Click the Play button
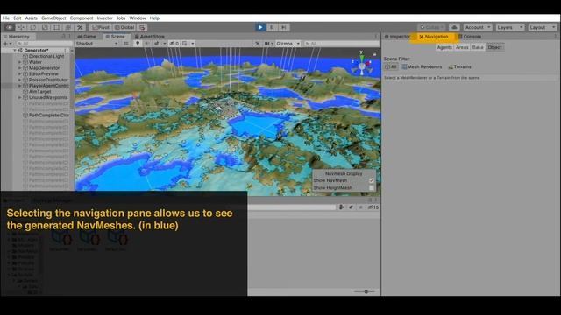561x315 pixels. pos(260,27)
